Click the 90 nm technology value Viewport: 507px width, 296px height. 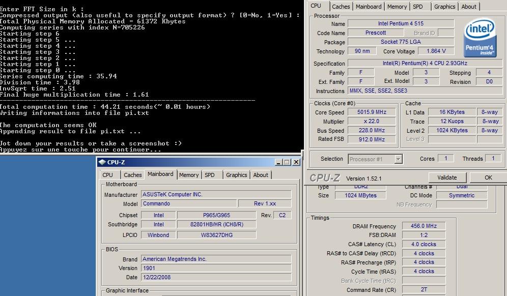(362, 51)
